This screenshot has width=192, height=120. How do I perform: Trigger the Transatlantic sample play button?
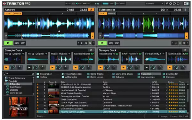tap(100, 67)
